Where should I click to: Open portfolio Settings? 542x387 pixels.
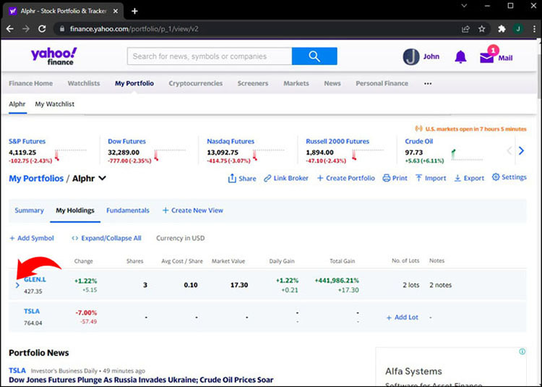point(509,177)
